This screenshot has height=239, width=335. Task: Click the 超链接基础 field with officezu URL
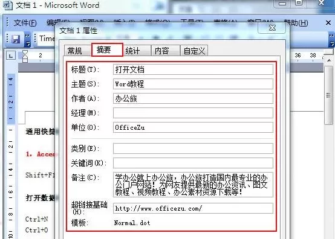point(193,208)
